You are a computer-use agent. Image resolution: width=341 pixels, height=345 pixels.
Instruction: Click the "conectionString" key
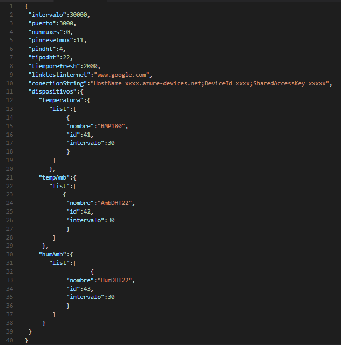(x=58, y=83)
